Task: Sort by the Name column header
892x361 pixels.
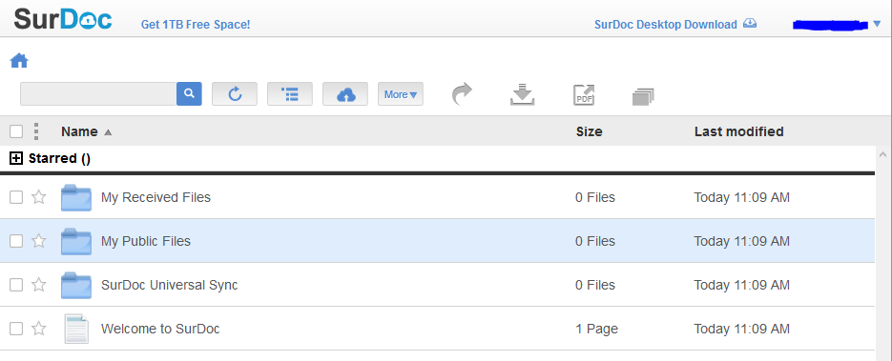Action: tap(79, 131)
